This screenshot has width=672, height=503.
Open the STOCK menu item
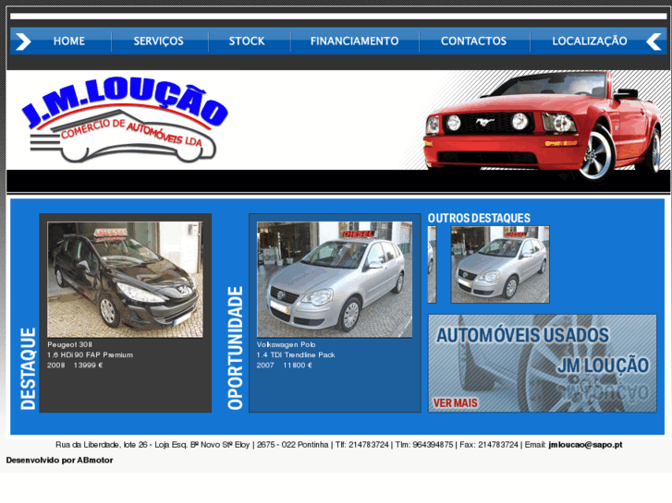pos(247,42)
